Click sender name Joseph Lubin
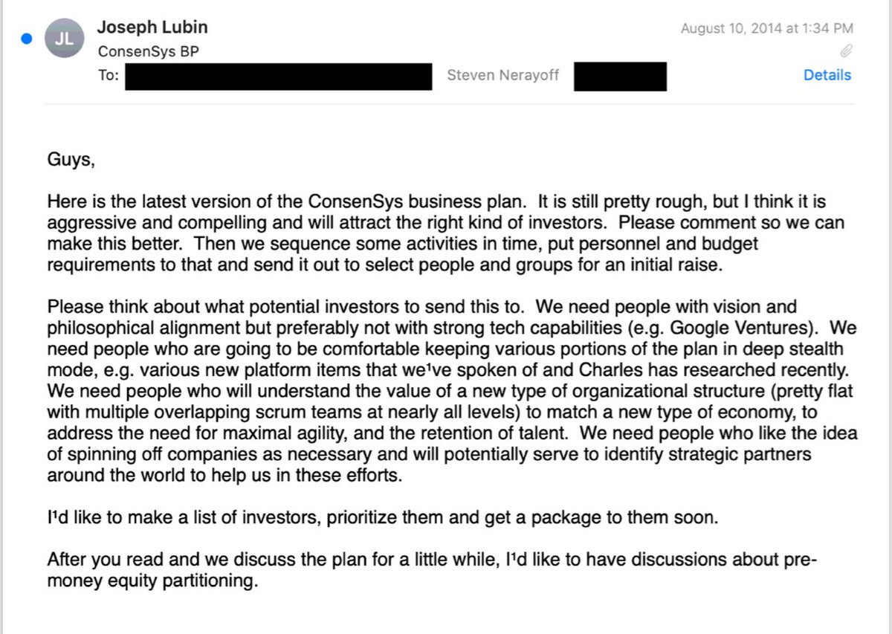892x634 pixels. click(152, 28)
